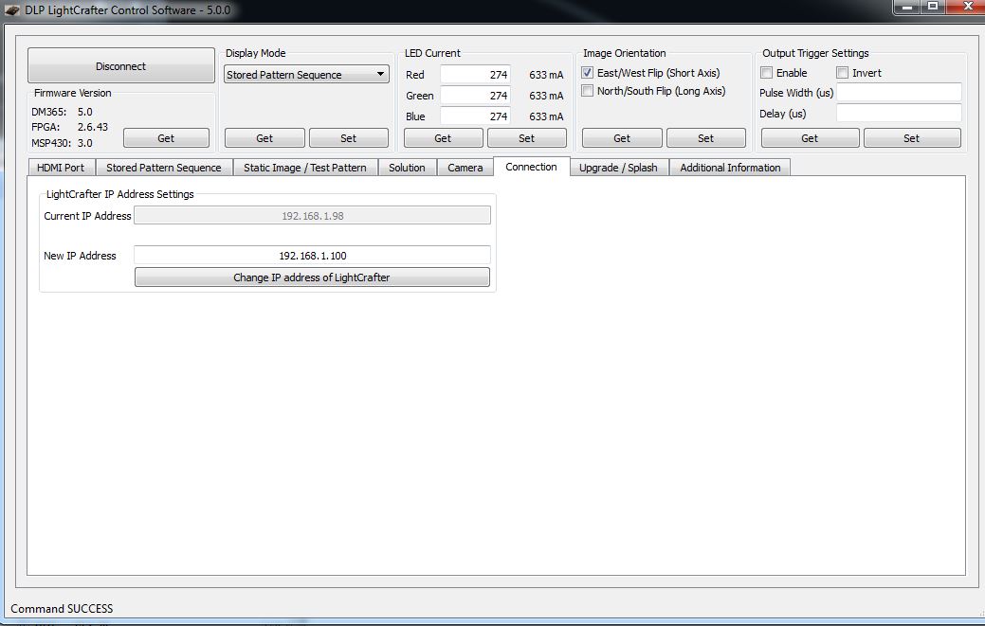Open the Display Mode dropdown

306,74
